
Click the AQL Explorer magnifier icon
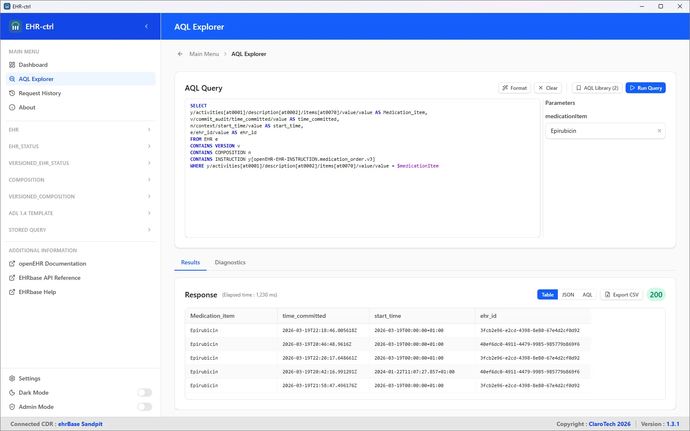point(12,79)
